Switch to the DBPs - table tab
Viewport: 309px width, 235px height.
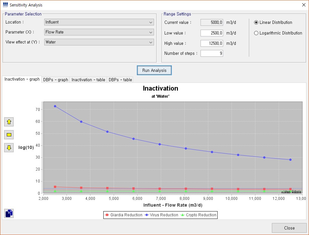120,80
